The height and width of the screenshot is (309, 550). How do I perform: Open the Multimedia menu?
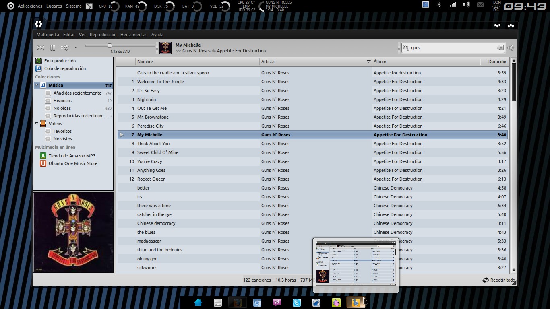point(48,35)
